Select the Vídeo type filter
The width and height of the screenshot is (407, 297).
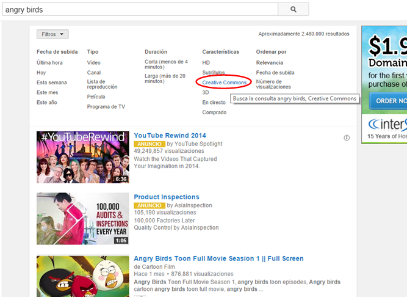94,62
